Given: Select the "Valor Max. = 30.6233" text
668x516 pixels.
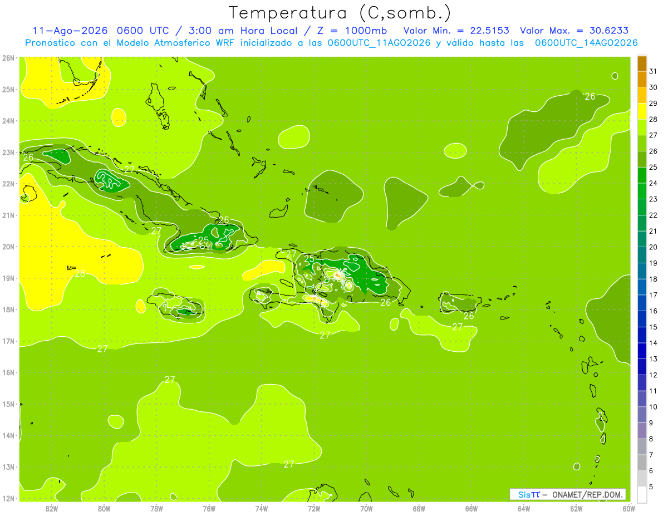Looking at the screenshot, I should 574,31.
